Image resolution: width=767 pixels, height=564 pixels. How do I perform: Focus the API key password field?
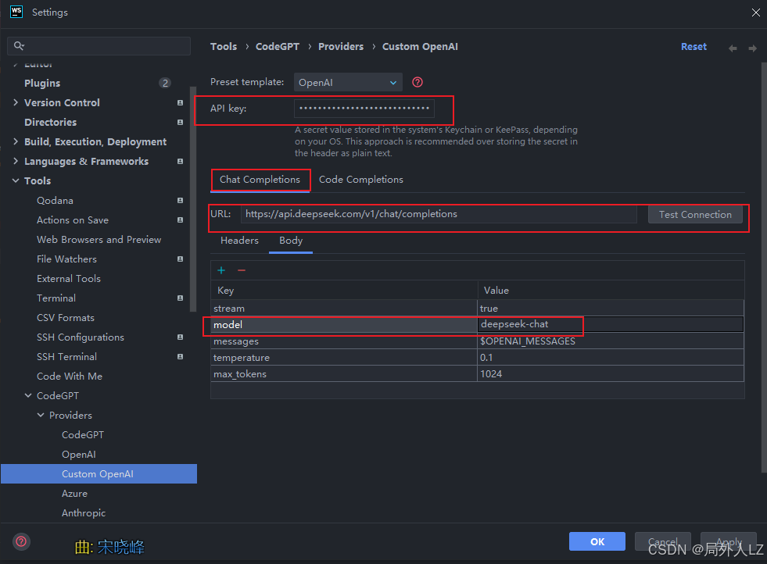[364, 109]
